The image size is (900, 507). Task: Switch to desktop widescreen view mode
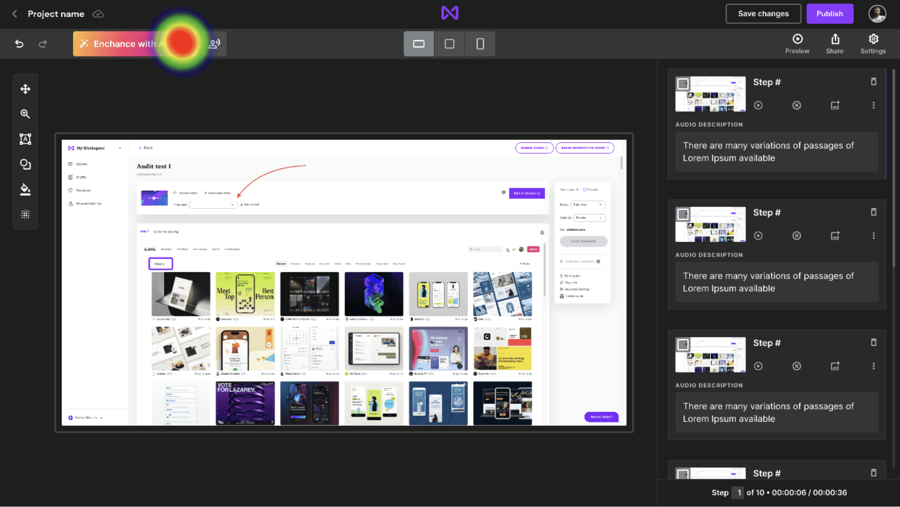tap(419, 44)
